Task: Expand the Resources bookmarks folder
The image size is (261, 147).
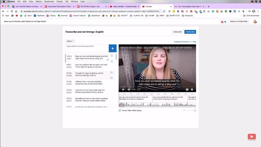Action: click(187, 16)
